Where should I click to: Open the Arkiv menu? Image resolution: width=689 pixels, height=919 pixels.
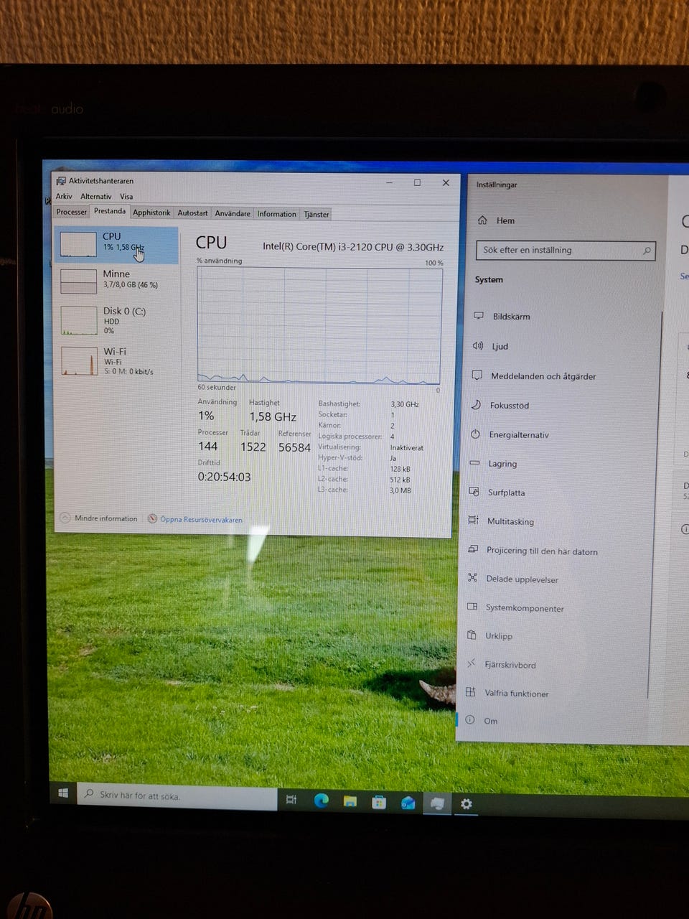point(64,196)
